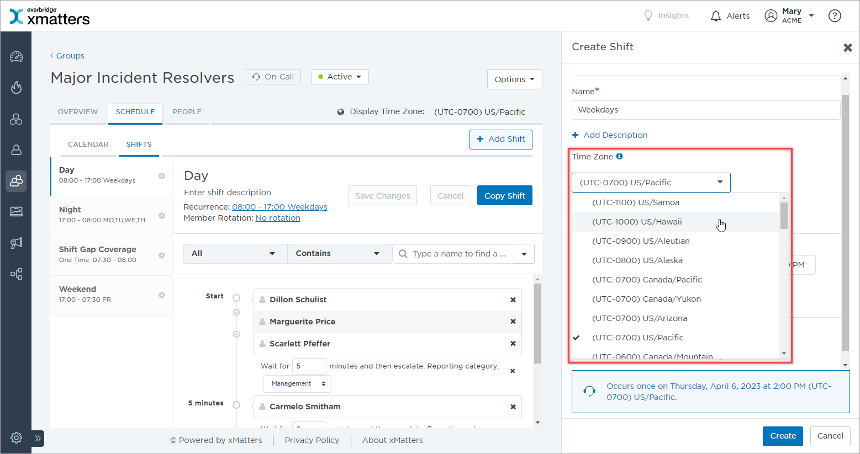This screenshot has width=860, height=454.
Task: Open the Alerts bell in header
Action: point(730,16)
